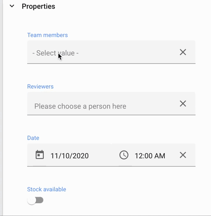Image resolution: width=211 pixels, height=216 pixels.
Task: Clear the Reviewers field with X
Action: point(183,103)
